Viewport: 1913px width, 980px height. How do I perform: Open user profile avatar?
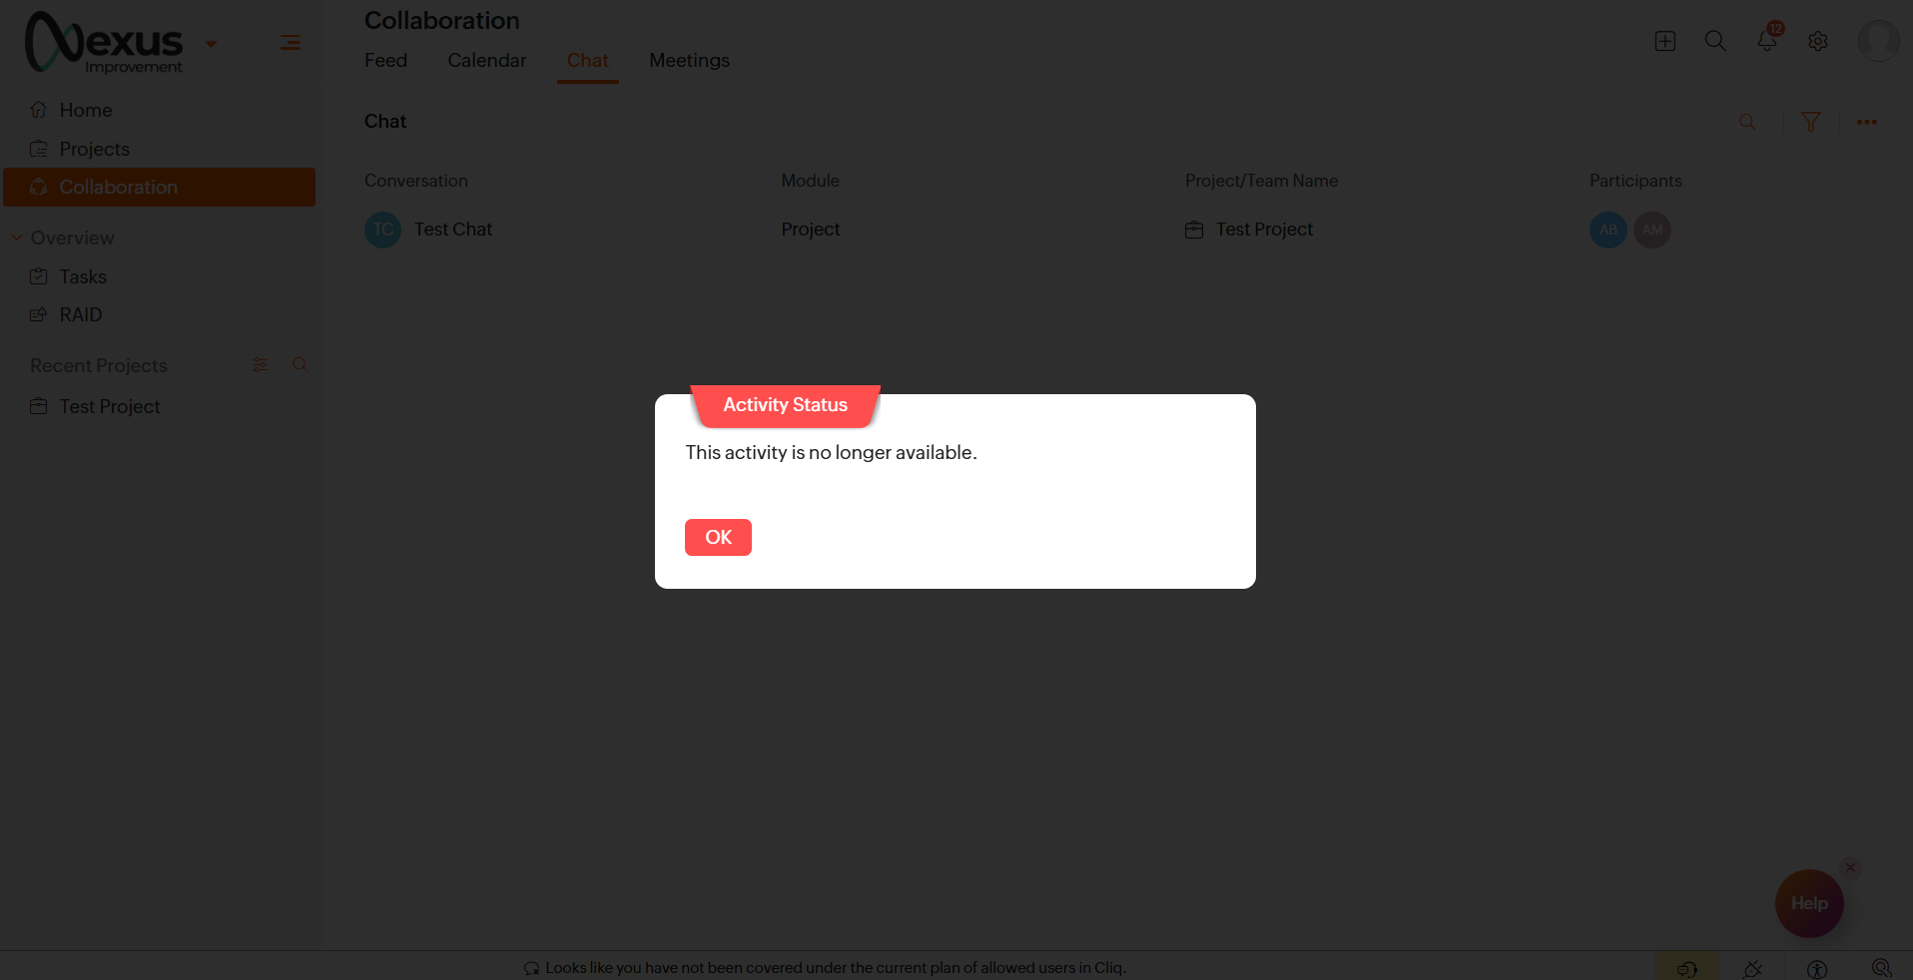pyautogui.click(x=1878, y=41)
